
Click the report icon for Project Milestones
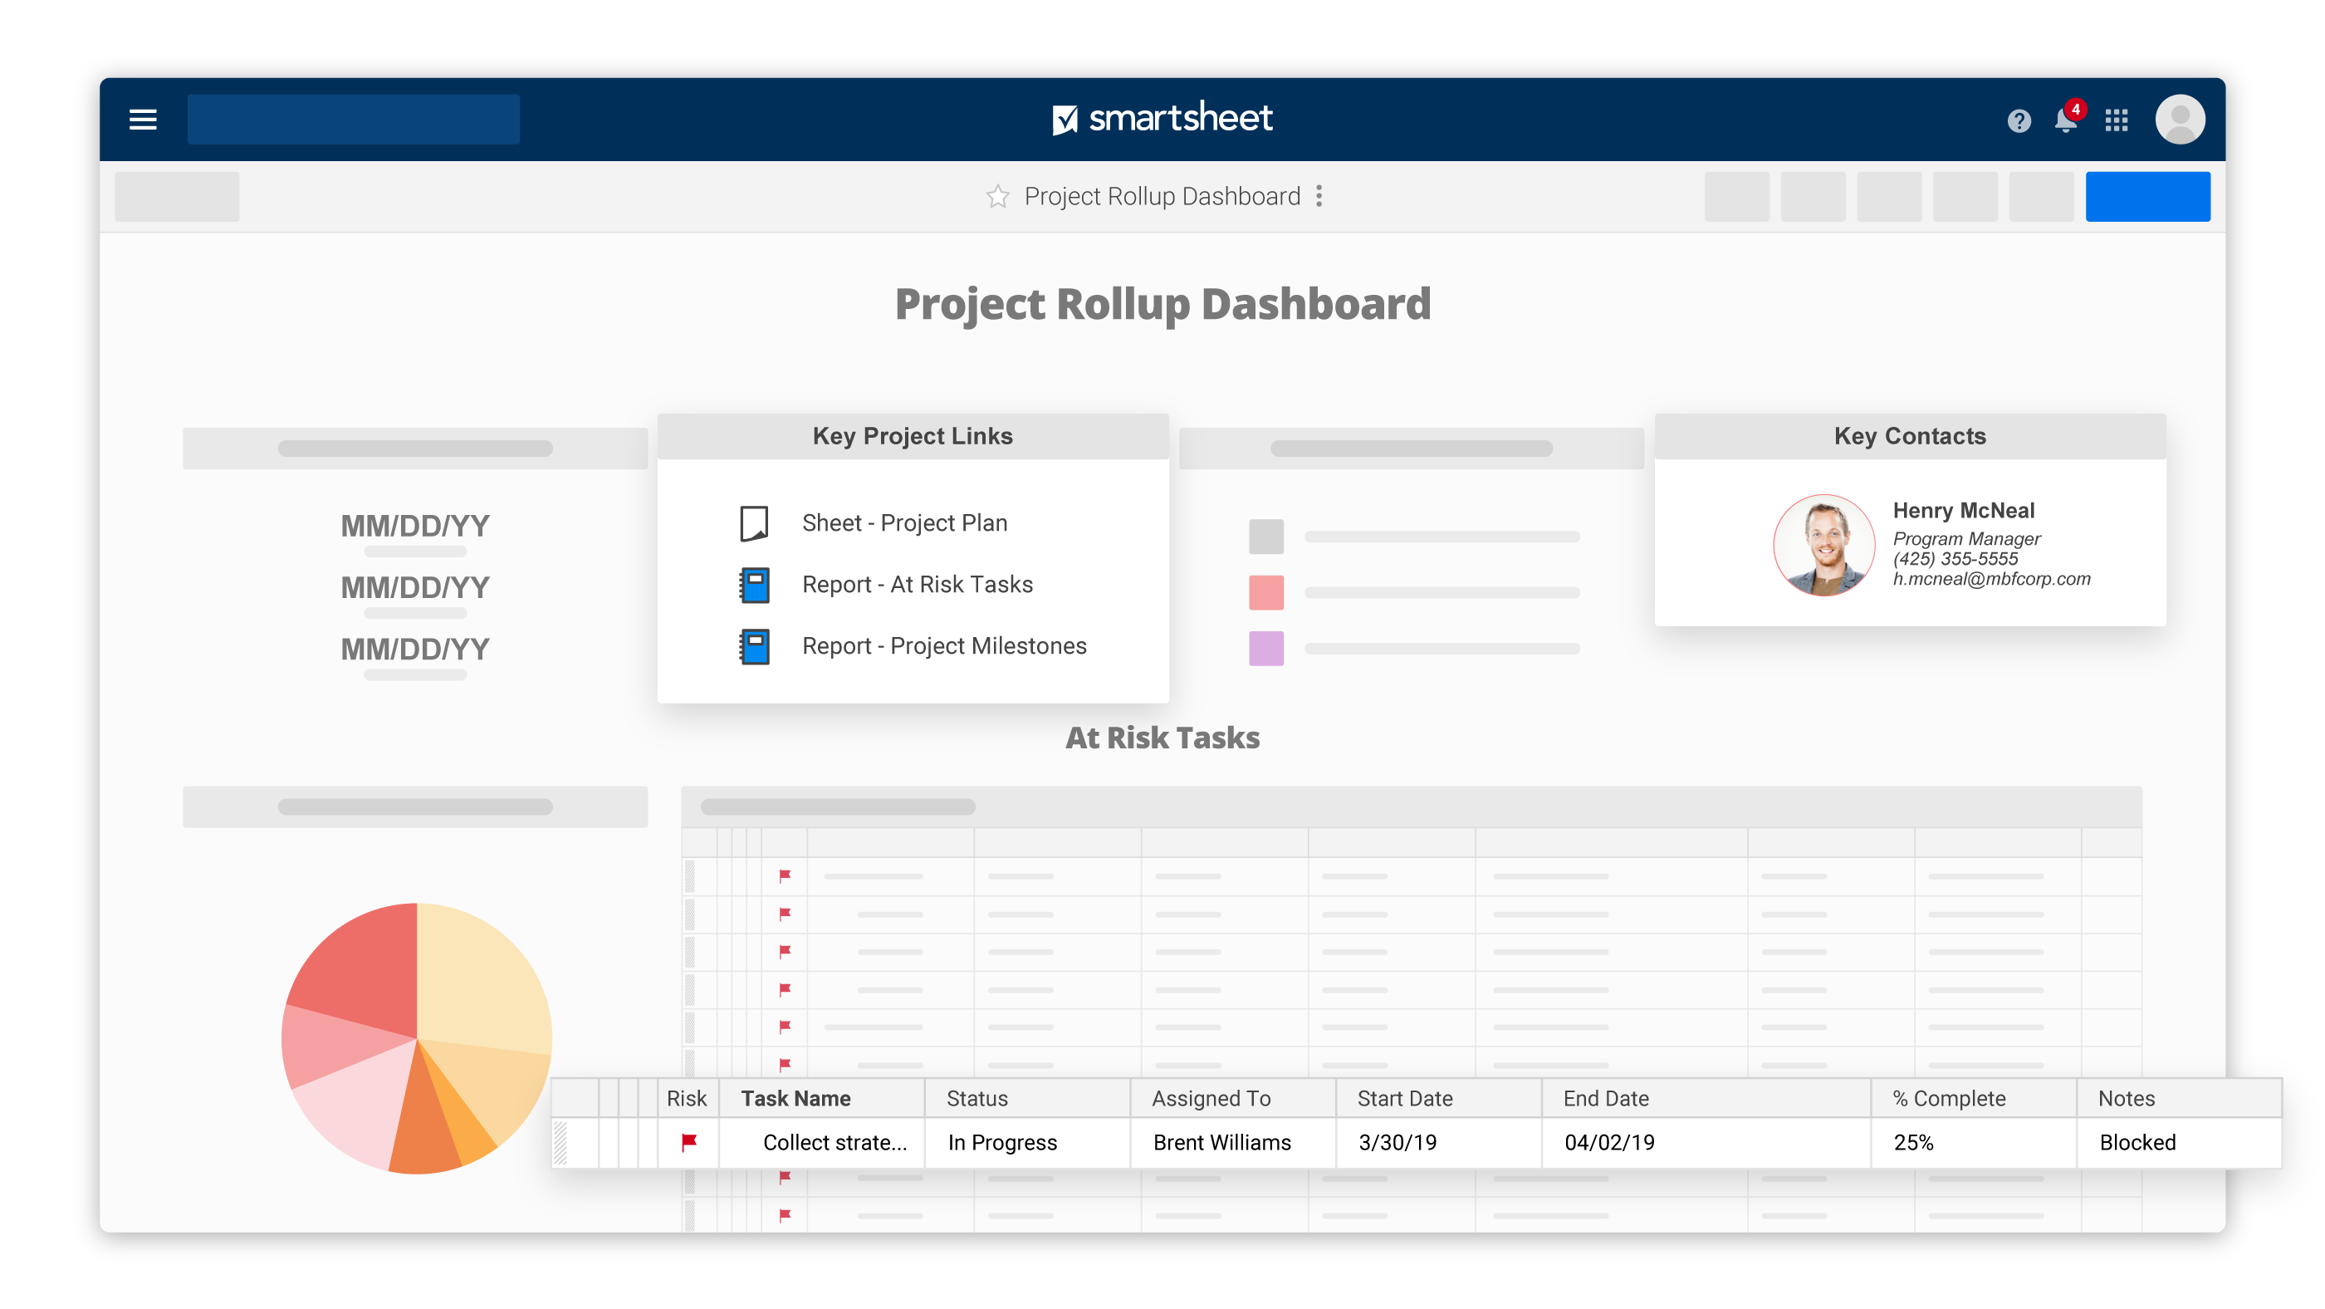(755, 645)
